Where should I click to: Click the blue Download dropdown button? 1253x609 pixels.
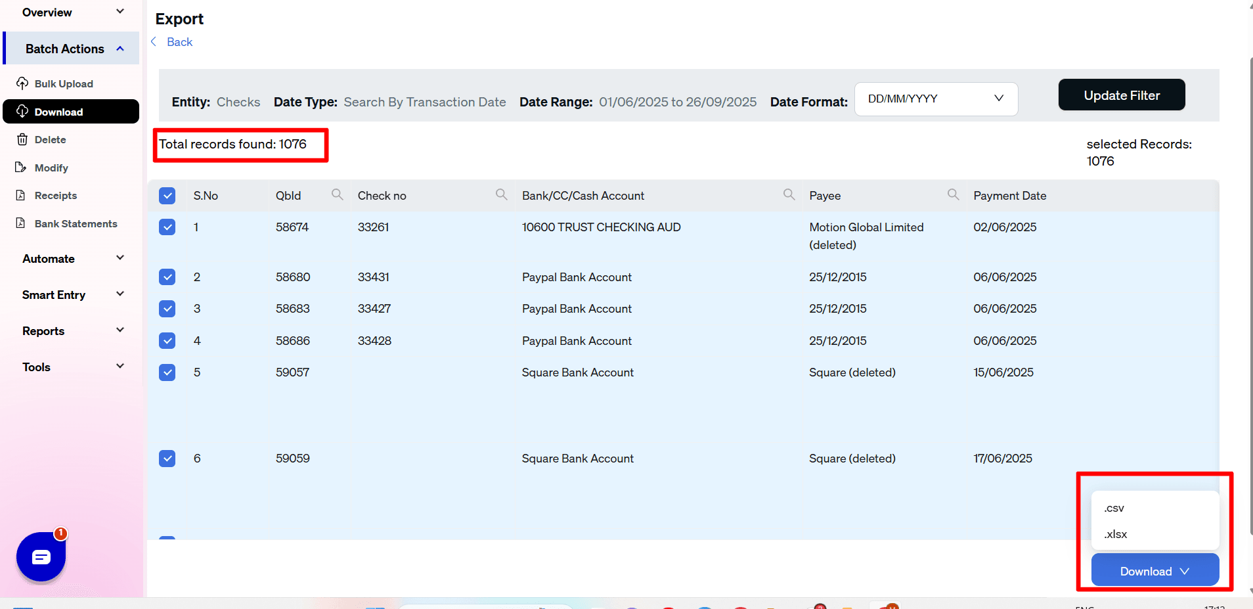(1154, 571)
